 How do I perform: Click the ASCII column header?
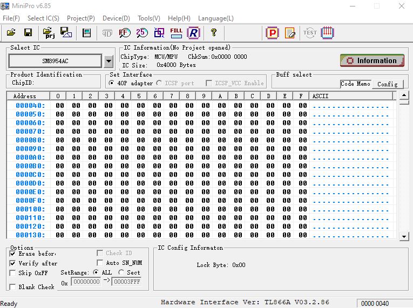pyautogui.click(x=352, y=96)
